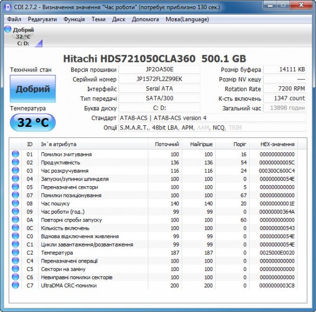Viewport: 316px width, 312px height.
Task: Click the status orb for attribute C0
Action: (16, 236)
